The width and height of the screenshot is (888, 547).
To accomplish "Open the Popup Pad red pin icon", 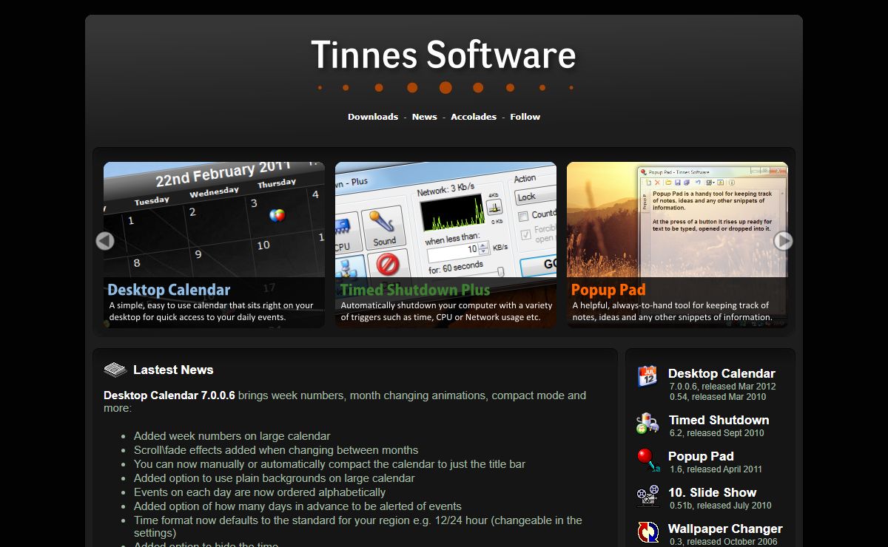I will (x=648, y=461).
